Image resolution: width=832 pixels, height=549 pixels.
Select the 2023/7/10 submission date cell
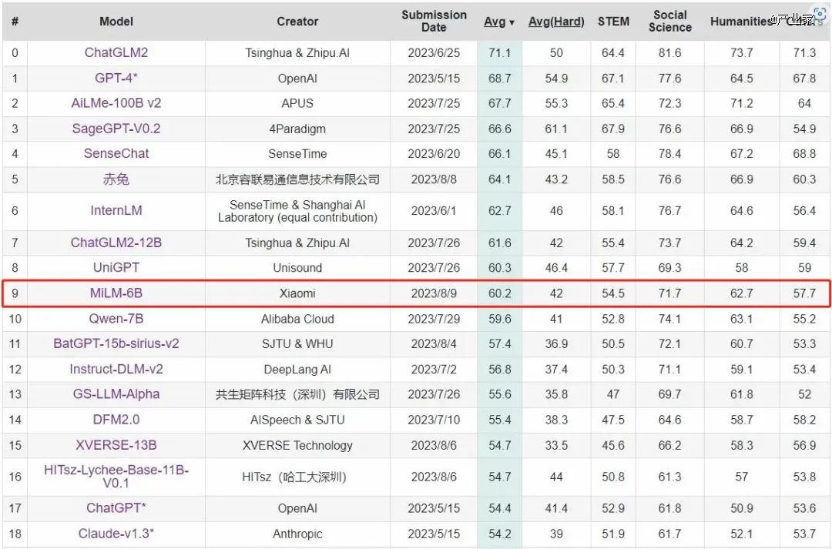(x=434, y=420)
